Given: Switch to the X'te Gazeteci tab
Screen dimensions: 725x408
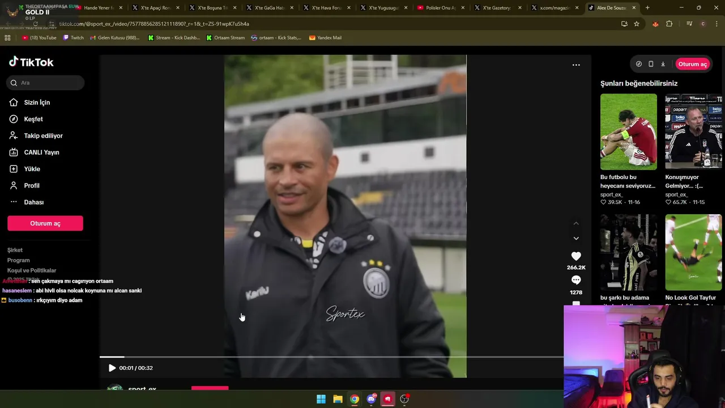Looking at the screenshot, I should click(x=497, y=8).
